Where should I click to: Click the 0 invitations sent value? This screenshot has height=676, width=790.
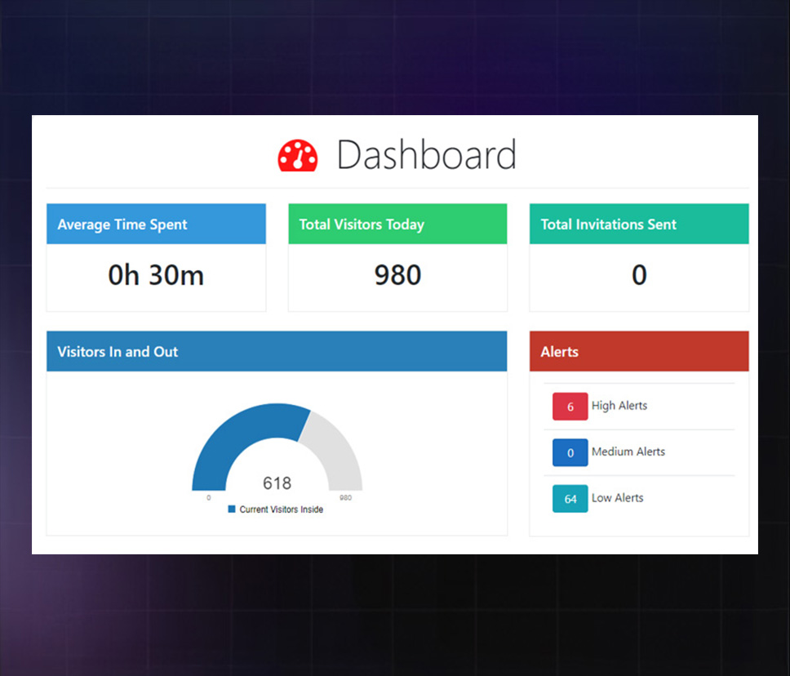coord(639,275)
